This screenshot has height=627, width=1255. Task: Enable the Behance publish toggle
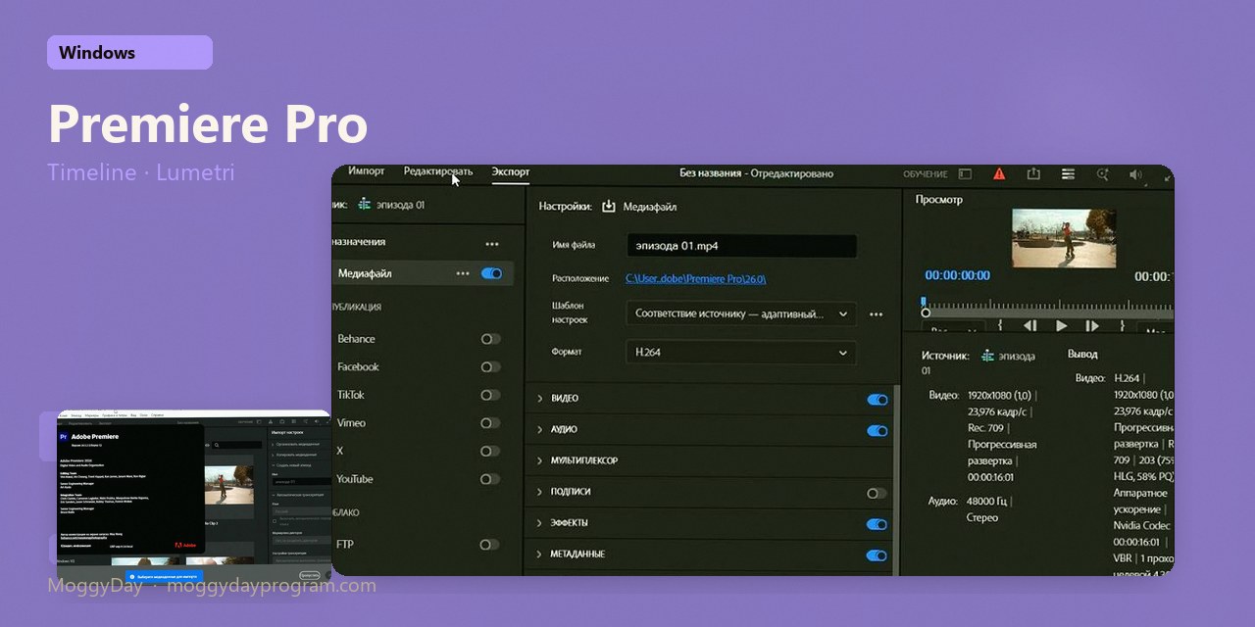(x=490, y=339)
